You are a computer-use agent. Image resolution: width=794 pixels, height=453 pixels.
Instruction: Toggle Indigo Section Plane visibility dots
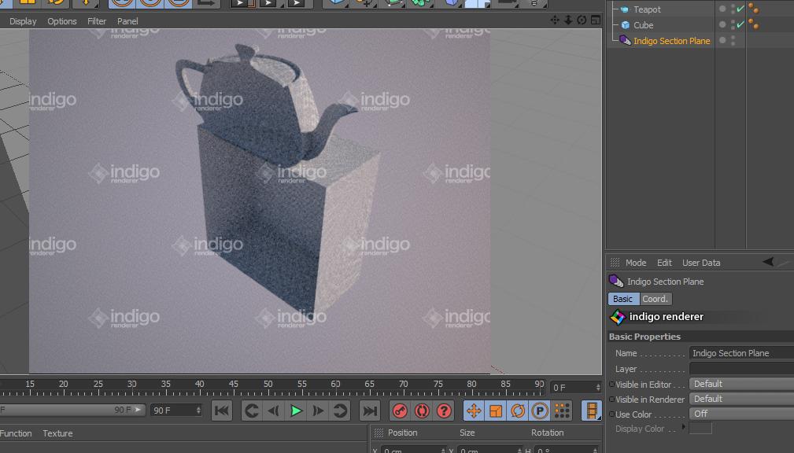click(733, 40)
